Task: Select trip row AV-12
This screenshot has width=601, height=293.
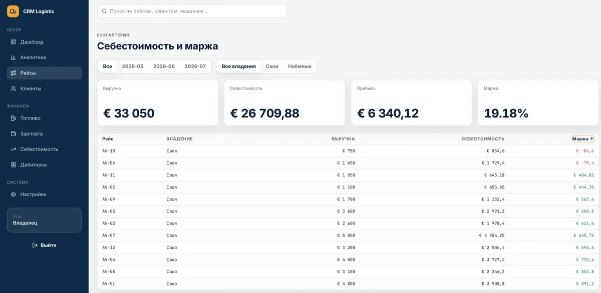Action: click(x=349, y=247)
